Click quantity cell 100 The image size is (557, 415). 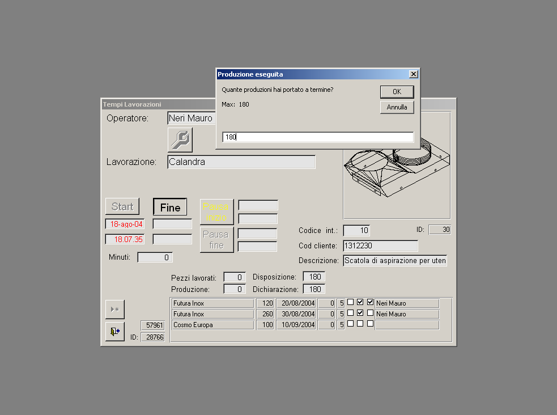(265, 325)
